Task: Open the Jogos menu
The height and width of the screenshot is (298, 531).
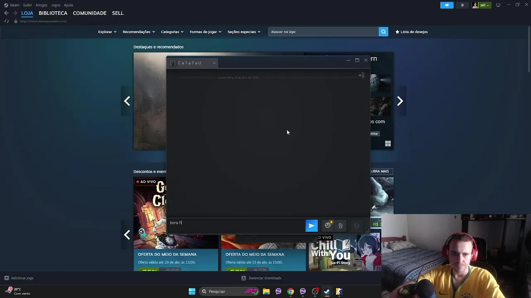Action: (56, 5)
